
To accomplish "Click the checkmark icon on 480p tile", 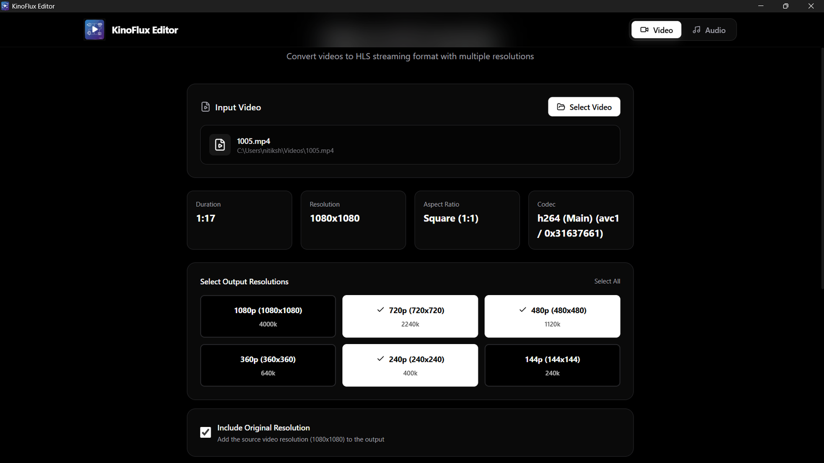I will pyautogui.click(x=523, y=310).
